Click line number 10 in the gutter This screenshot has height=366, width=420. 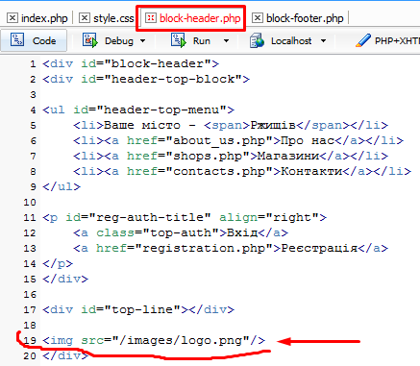[30, 203]
